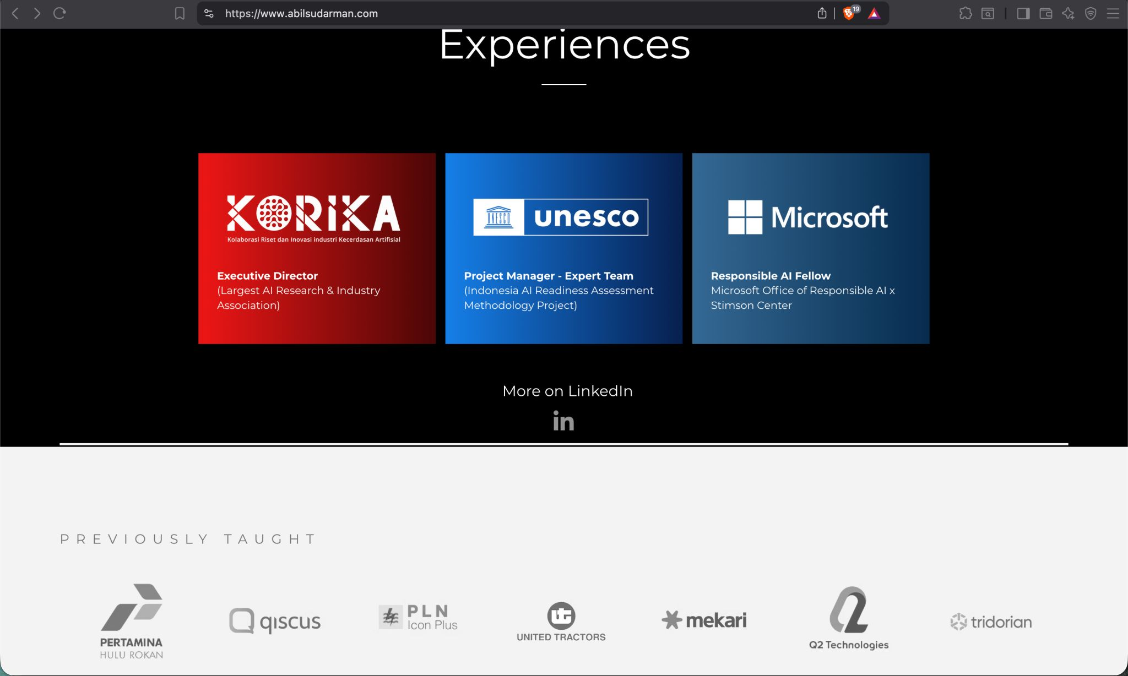Screen dimensions: 1128x676
Task: Go forward to the next page
Action: (x=37, y=14)
